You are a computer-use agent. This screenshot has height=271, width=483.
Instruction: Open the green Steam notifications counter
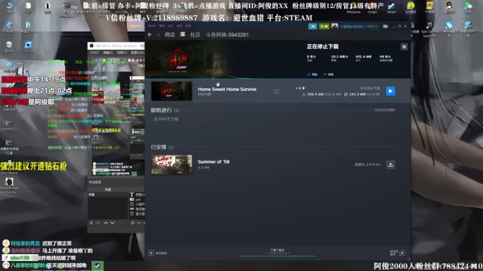point(324,26)
